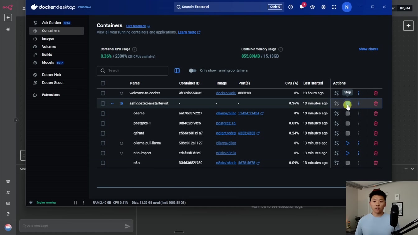Open Docker Hub section
This screenshot has height=235, width=418.
coord(56,75)
